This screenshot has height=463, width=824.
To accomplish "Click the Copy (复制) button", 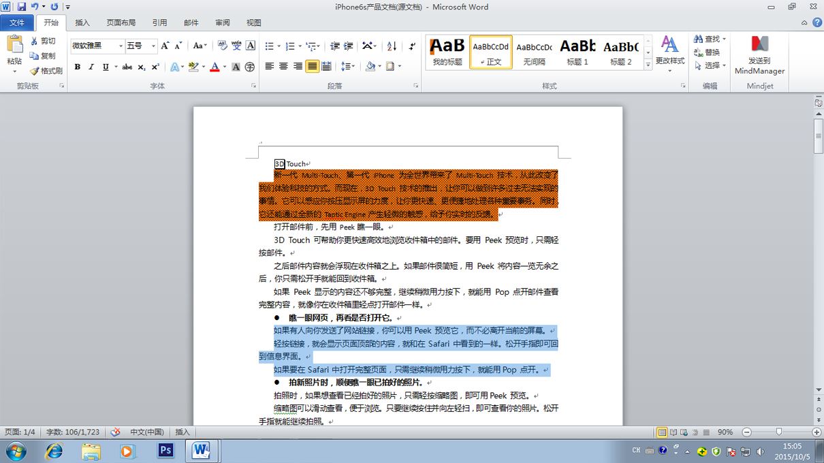I will tap(42, 56).
